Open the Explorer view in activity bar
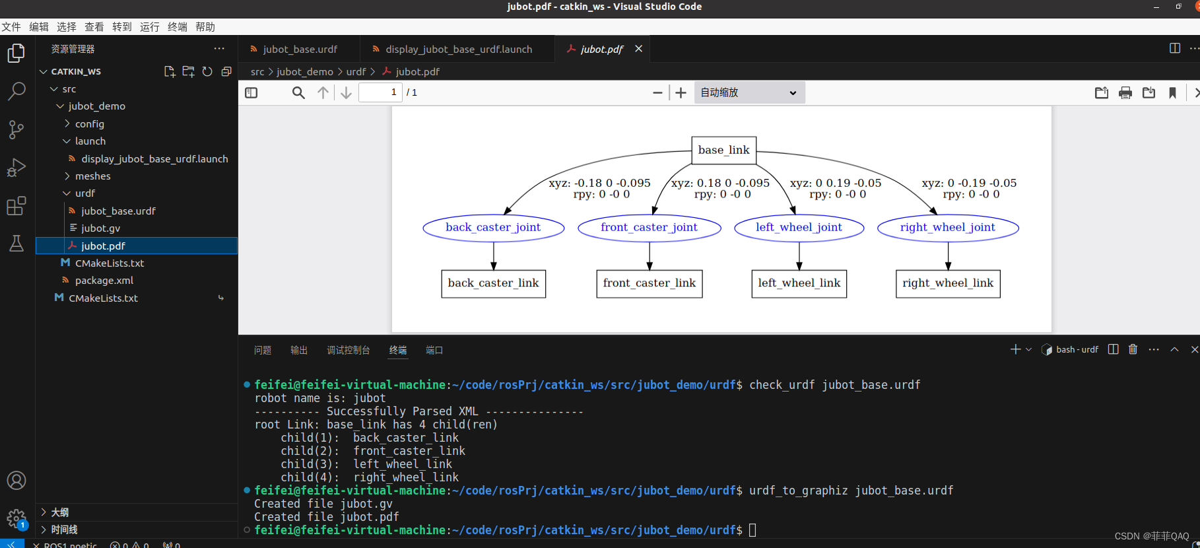 tap(17, 53)
